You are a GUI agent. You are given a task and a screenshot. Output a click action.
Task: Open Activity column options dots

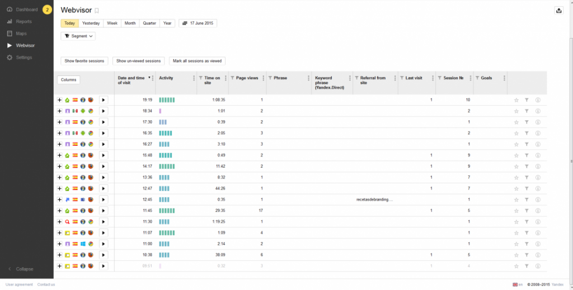tap(194, 78)
